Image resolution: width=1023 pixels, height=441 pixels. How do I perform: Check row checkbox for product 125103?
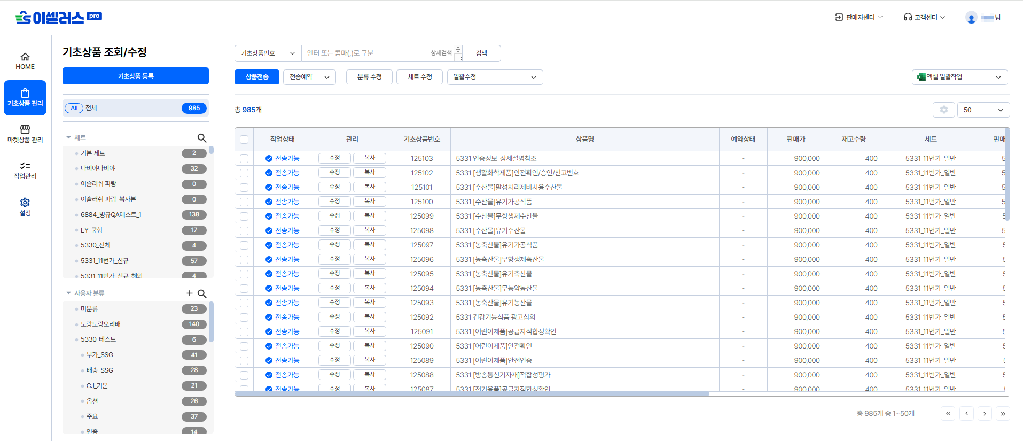244,159
